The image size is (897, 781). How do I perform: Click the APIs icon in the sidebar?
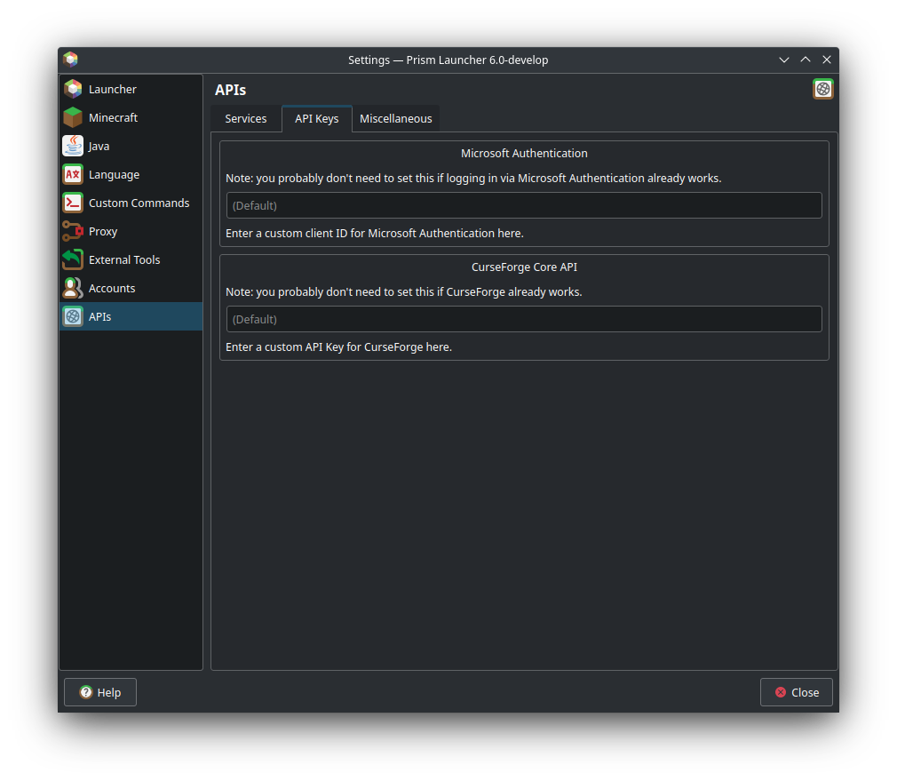pyautogui.click(x=73, y=316)
